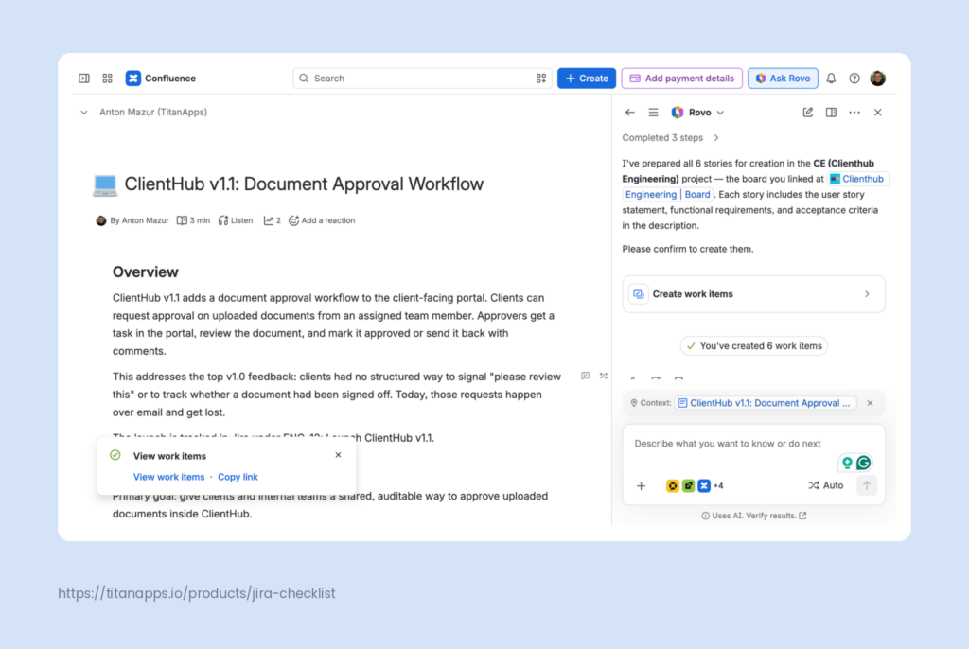Click the Overview heading
The width and height of the screenshot is (969, 649).
click(145, 272)
